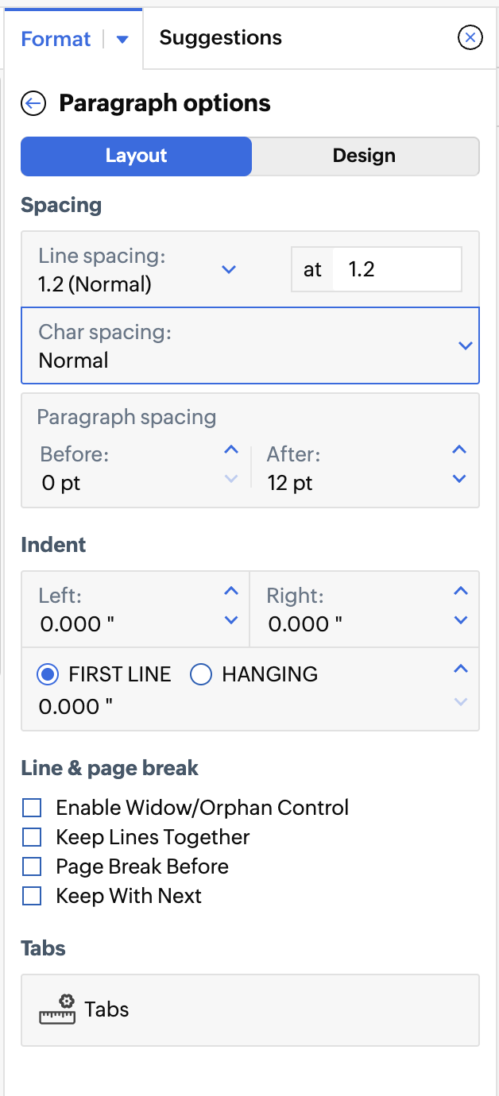
Task: Decrease paragraph spacing After value
Action: [x=459, y=479]
